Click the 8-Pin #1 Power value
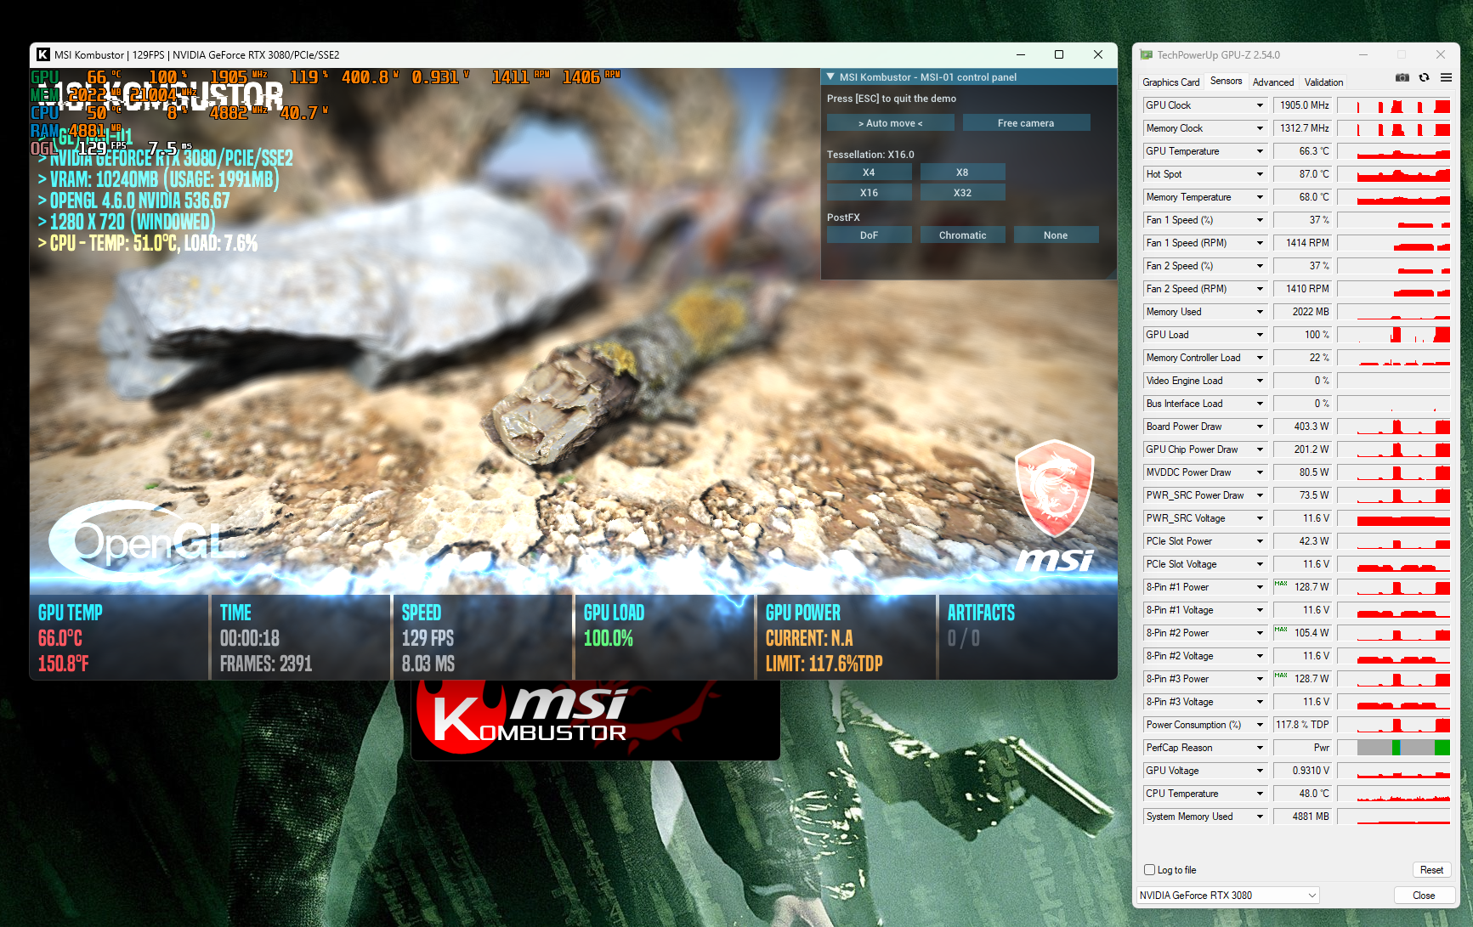The width and height of the screenshot is (1473, 927). pyautogui.click(x=1303, y=587)
